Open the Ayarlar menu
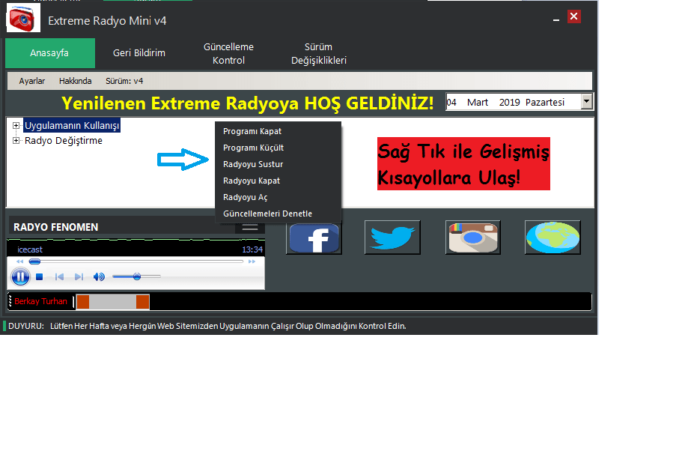 pyautogui.click(x=32, y=81)
